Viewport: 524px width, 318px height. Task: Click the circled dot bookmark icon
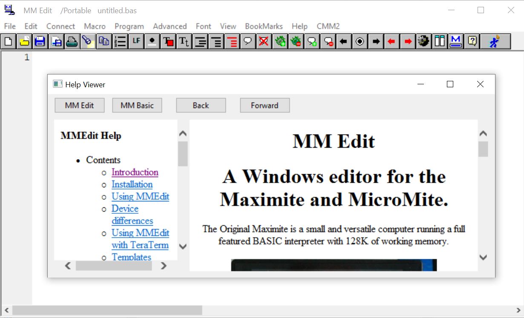[360, 41]
